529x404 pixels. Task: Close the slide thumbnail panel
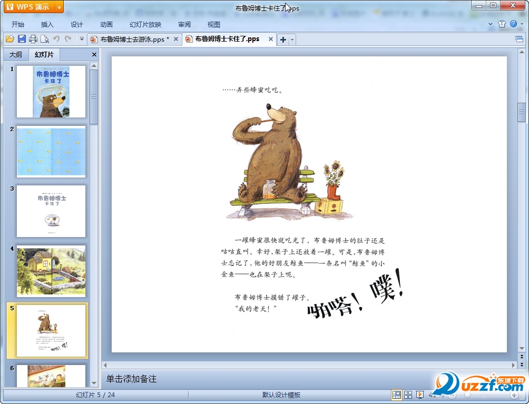tap(94, 55)
